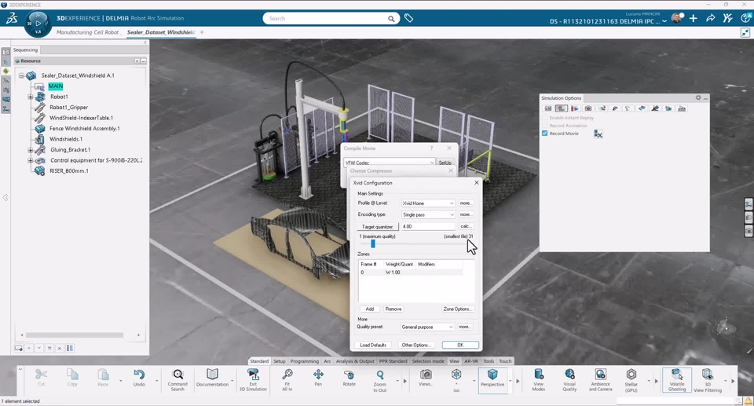Screen dimensions: 754x406
Task: Click the Add plus icon in top bar
Action: pos(693,18)
